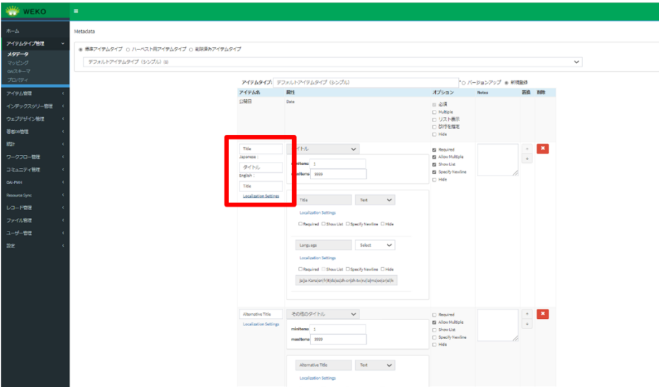
Task: Click Localization Settings link under English Title
Action: coord(261,196)
